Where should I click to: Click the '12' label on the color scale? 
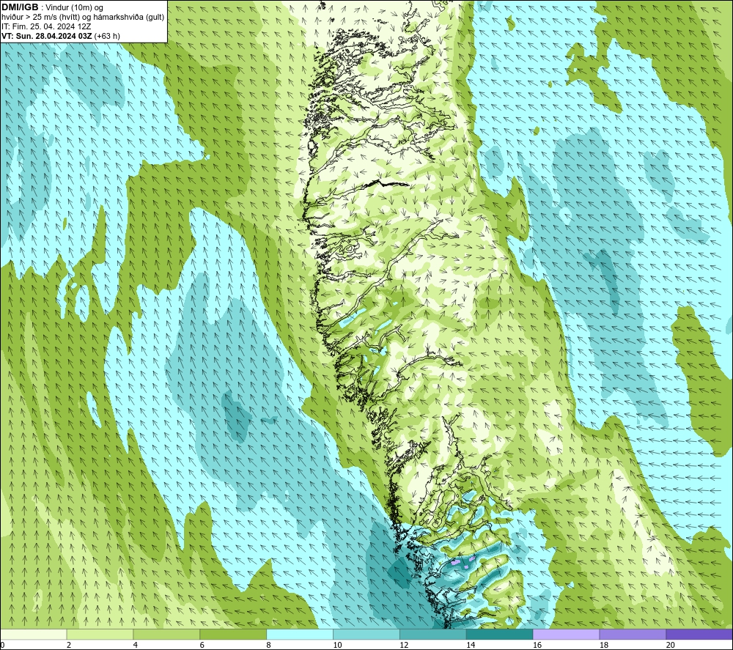point(404,645)
